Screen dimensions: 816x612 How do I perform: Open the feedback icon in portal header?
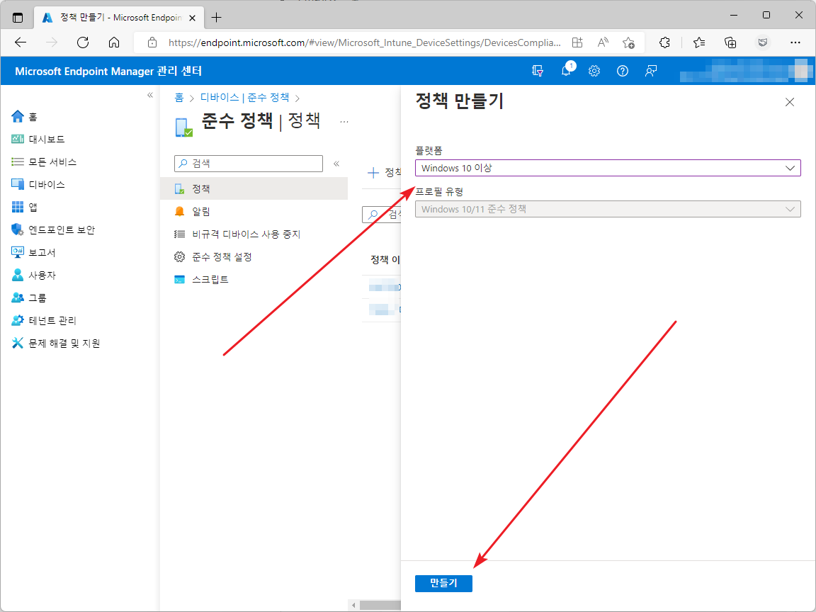(x=650, y=71)
